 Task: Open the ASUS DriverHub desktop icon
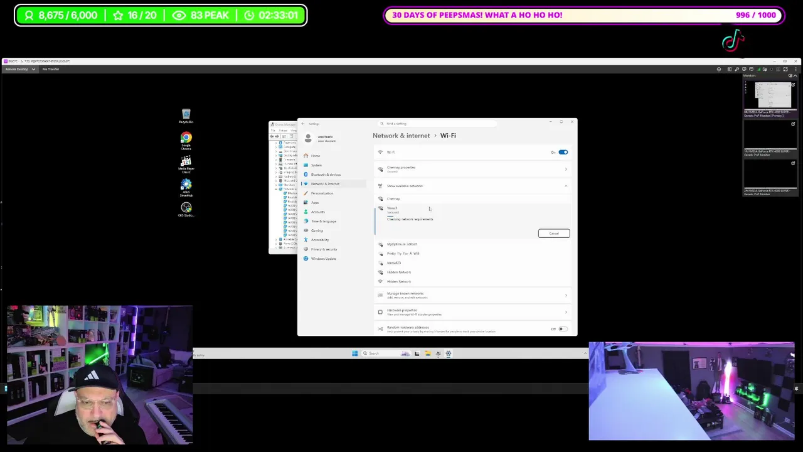point(186,188)
